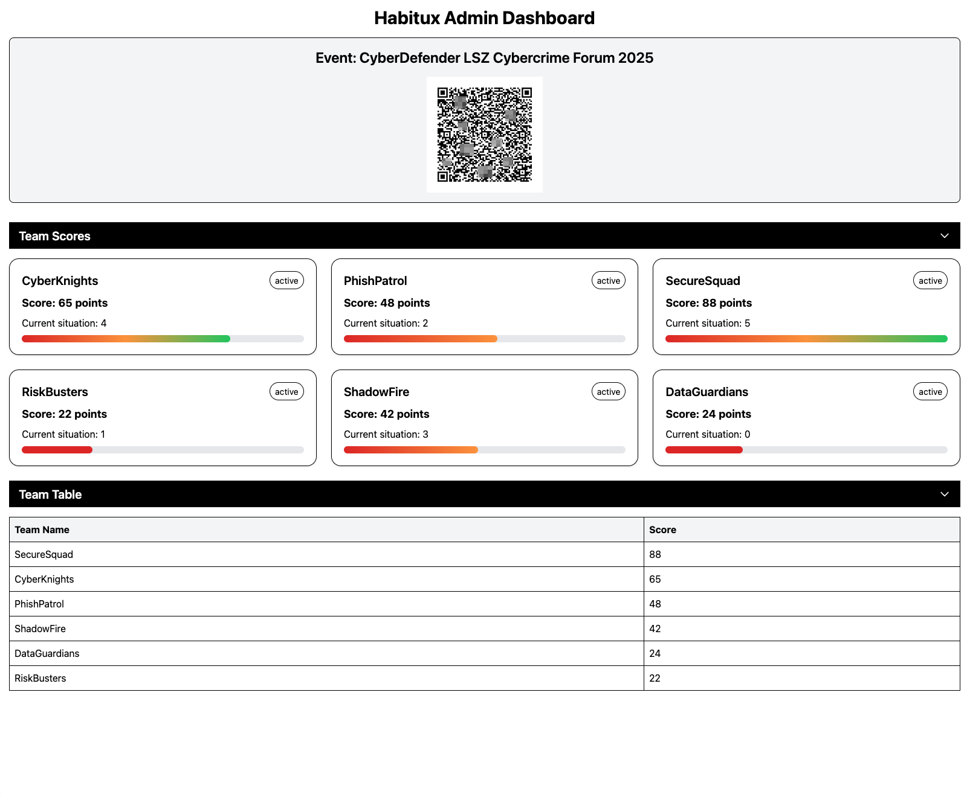Click 'Current situation: 3' text
Image resolution: width=967 pixels, height=797 pixels.
386,434
